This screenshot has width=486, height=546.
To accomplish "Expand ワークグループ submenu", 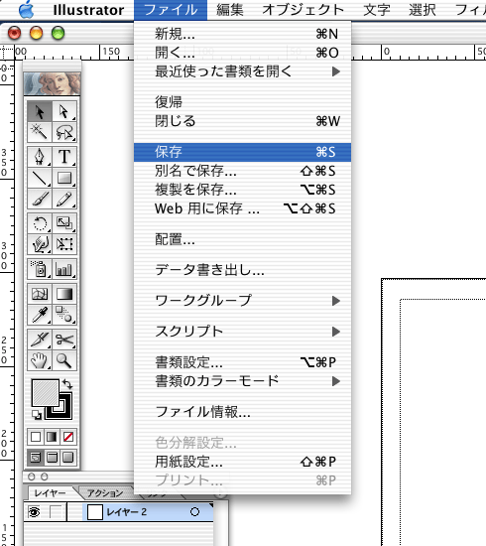I will point(242,301).
